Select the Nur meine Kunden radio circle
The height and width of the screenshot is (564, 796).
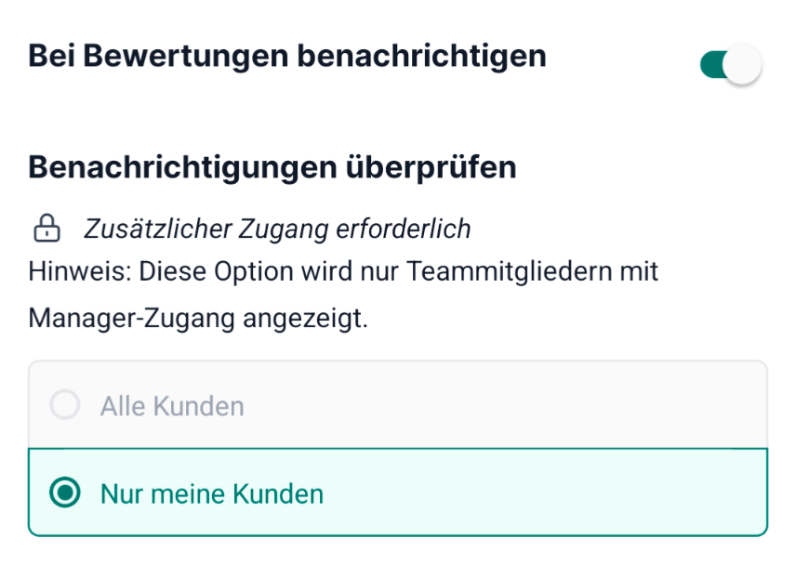point(65,492)
